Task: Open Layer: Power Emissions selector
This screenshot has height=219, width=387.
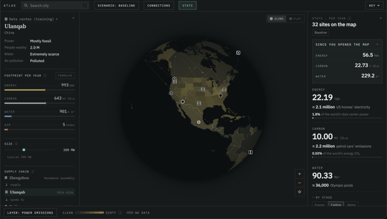Action: (x=30, y=213)
